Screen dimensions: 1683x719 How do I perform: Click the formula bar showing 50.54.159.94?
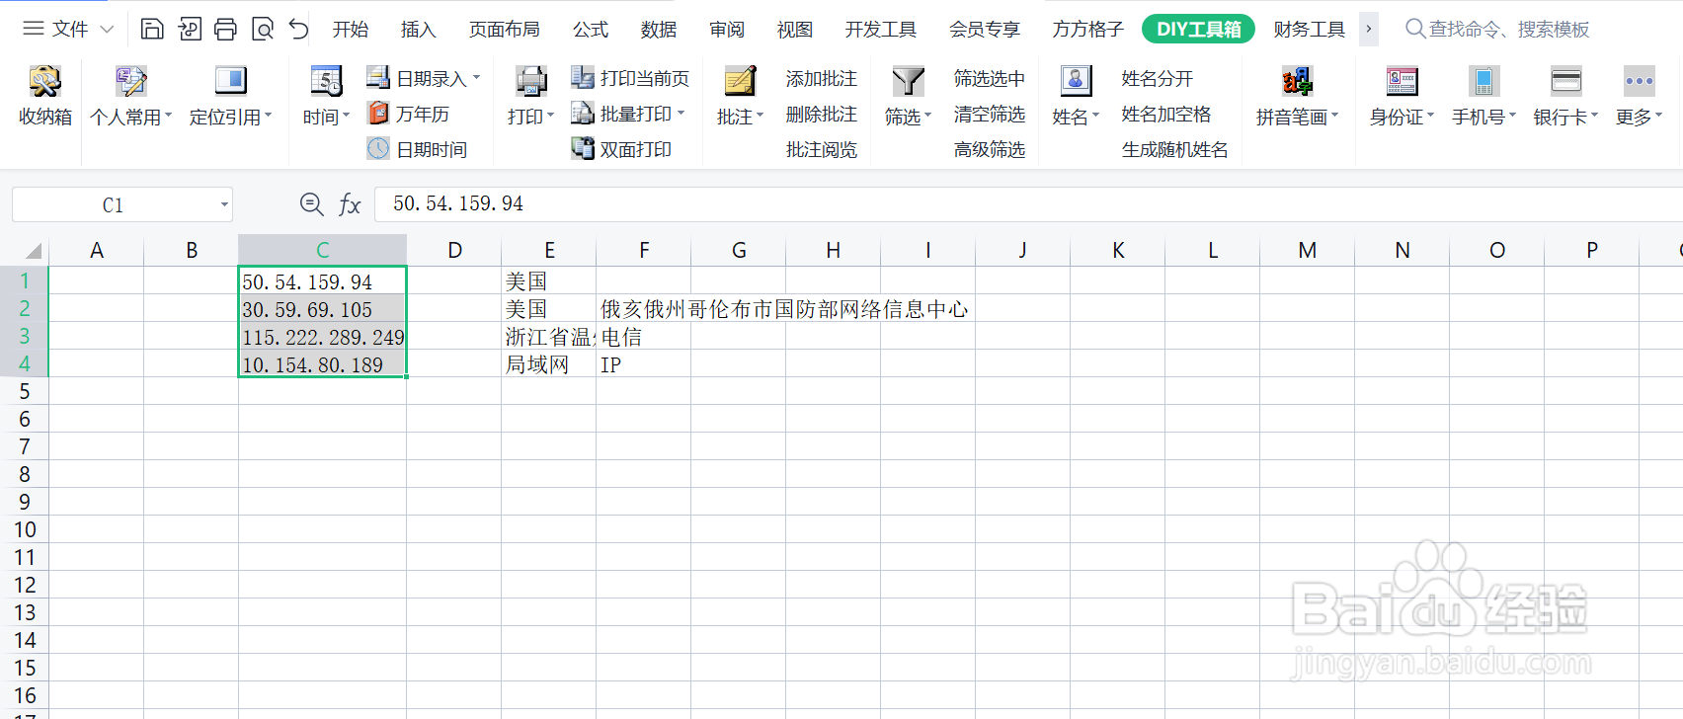1027,203
